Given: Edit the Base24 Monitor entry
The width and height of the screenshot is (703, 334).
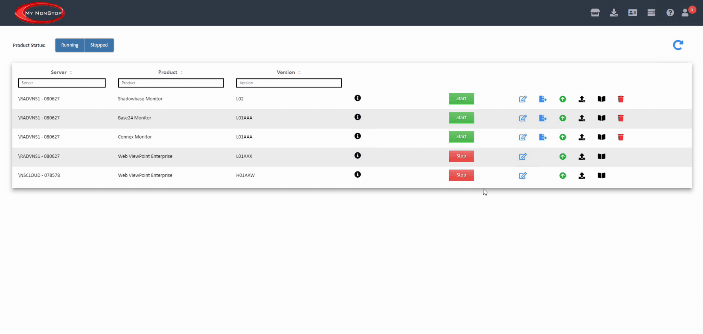Looking at the screenshot, I should (x=523, y=118).
